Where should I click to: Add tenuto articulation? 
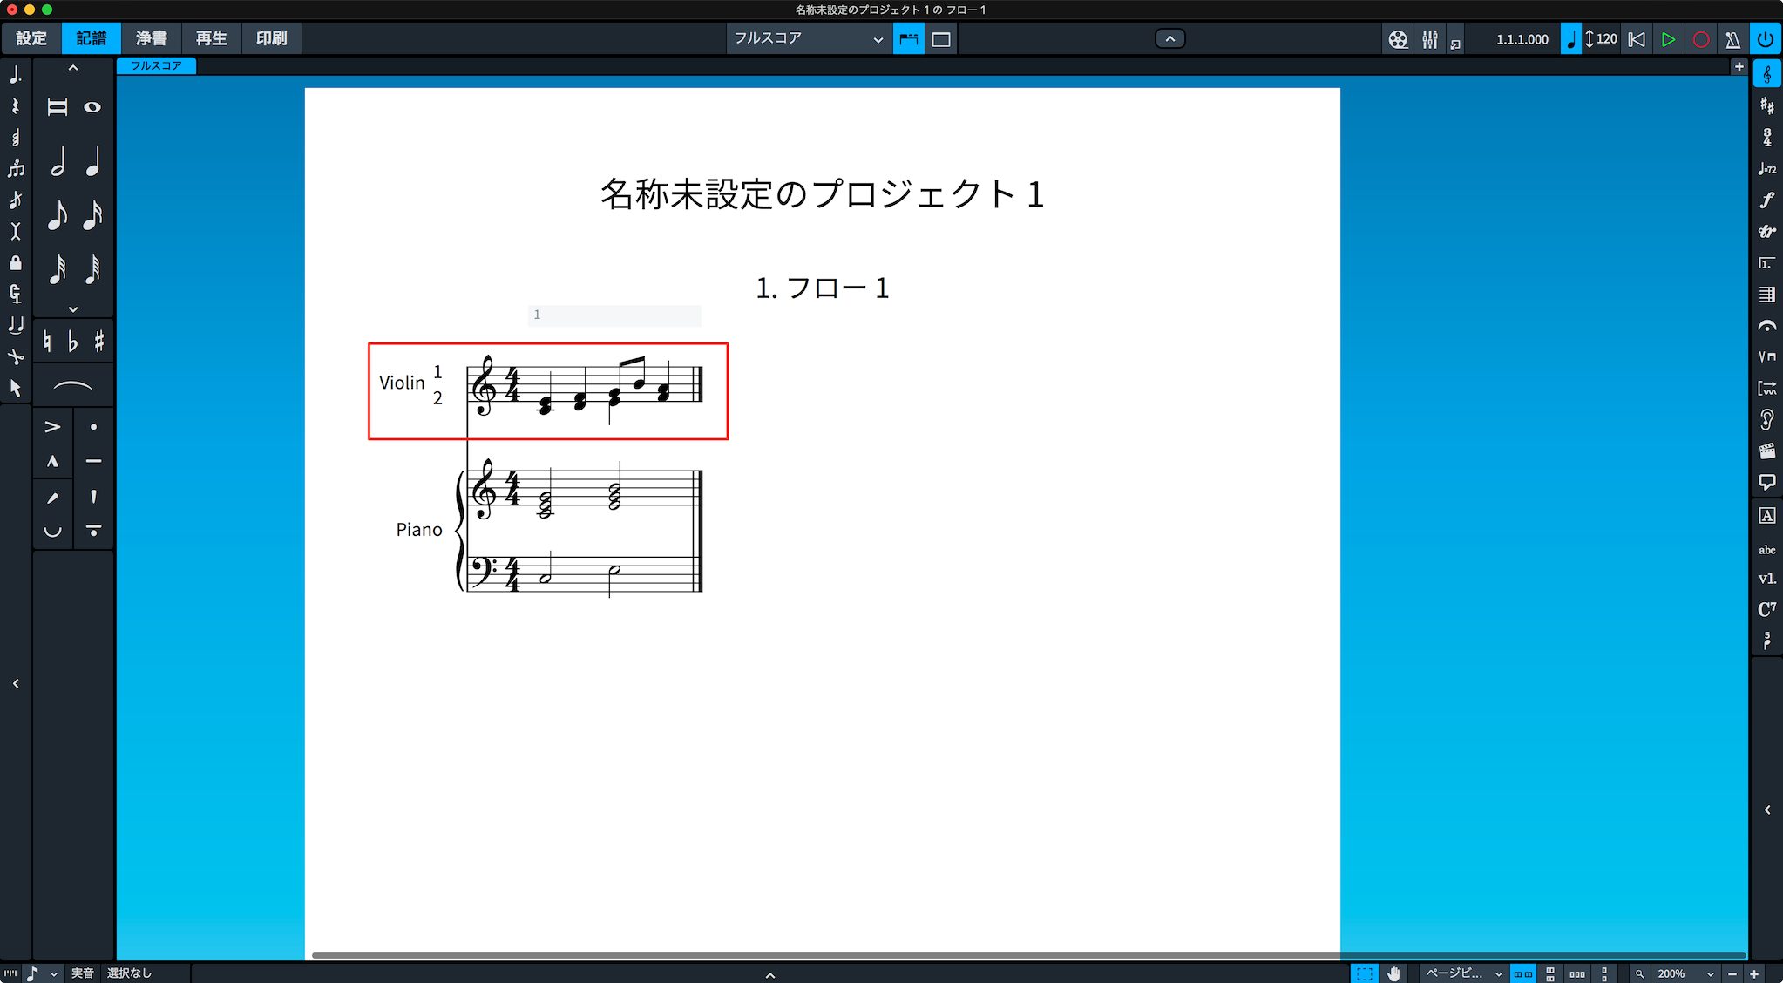93,461
